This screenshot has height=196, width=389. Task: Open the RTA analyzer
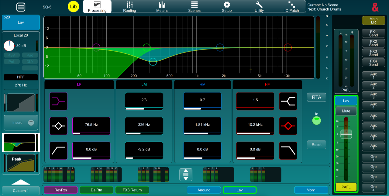[316, 97]
